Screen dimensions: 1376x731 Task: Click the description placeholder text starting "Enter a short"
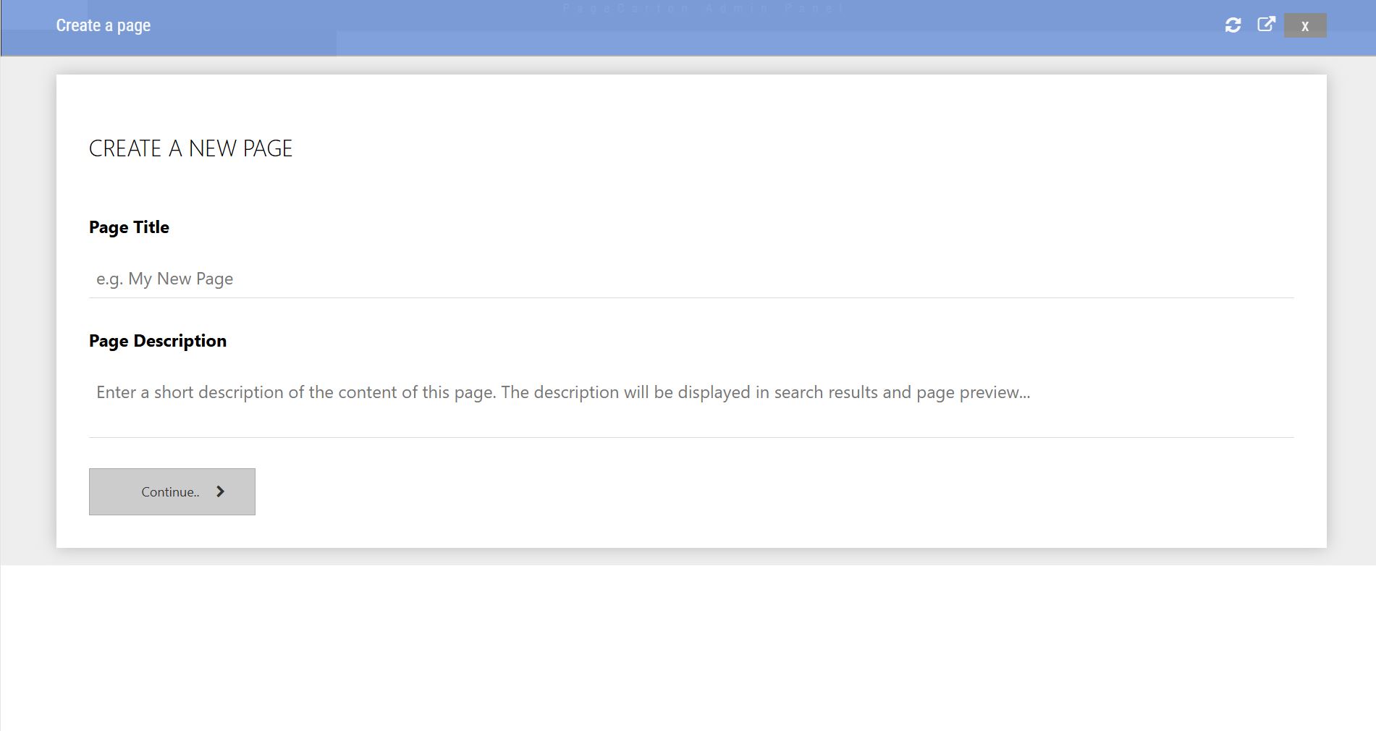click(562, 392)
